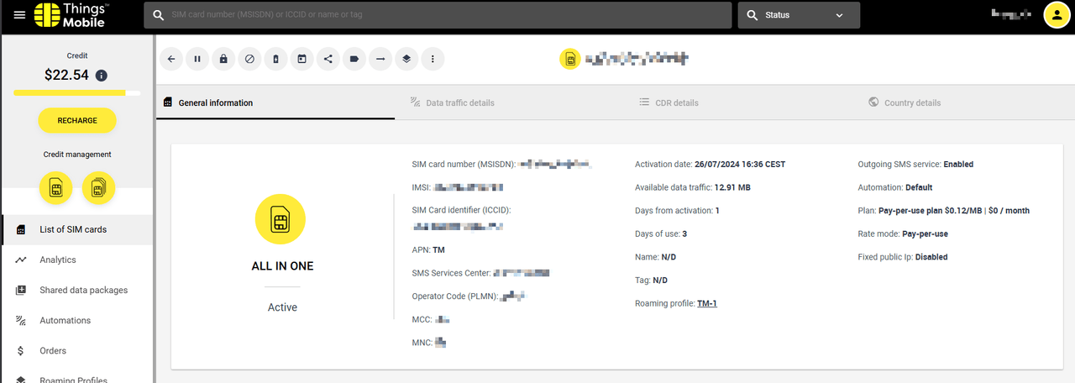Image resolution: width=1075 pixels, height=383 pixels.
Task: Click the APN value TM
Action: coord(438,250)
